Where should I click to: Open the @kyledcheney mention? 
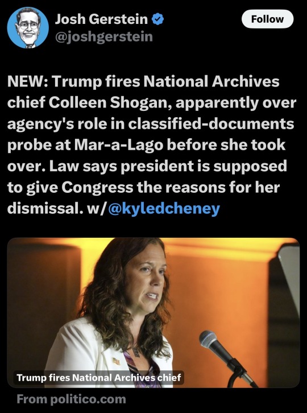[164, 208]
